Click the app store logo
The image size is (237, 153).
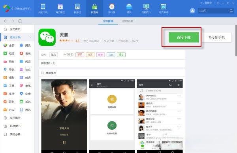tap(6, 9)
